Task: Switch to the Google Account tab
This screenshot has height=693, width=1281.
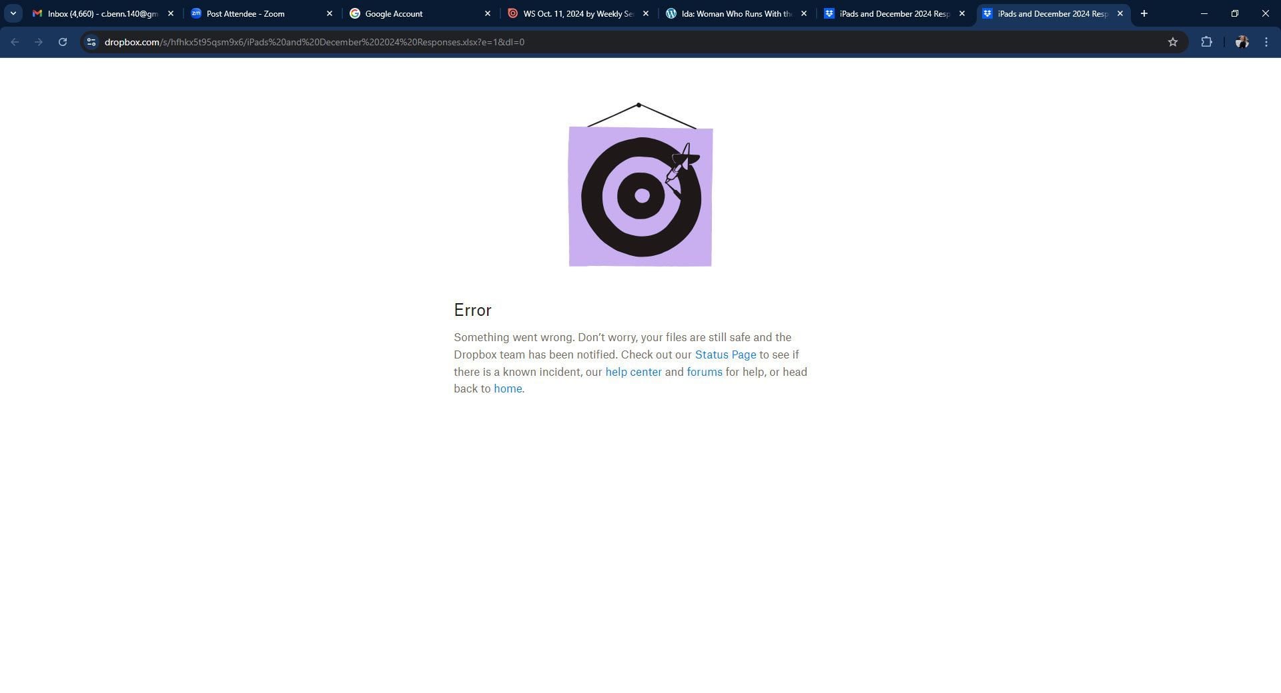Action: 394,13
